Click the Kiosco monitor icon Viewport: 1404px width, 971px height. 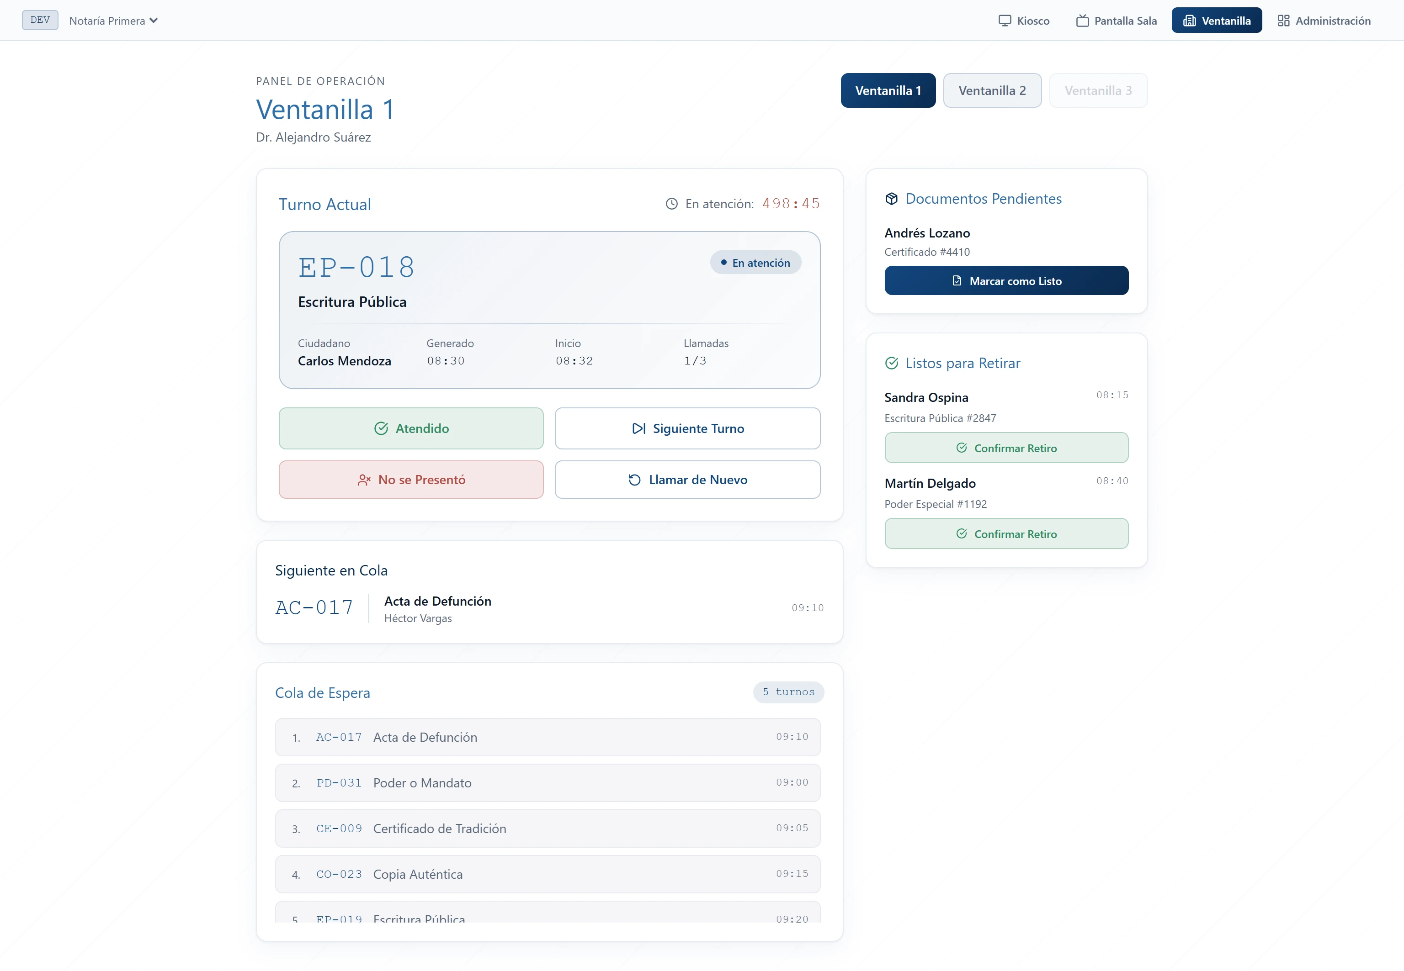pyautogui.click(x=1005, y=21)
